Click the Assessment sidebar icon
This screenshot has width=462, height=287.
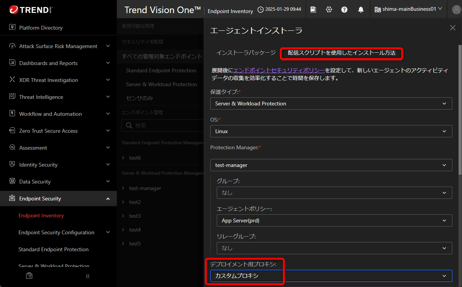pyautogui.click(x=12, y=148)
